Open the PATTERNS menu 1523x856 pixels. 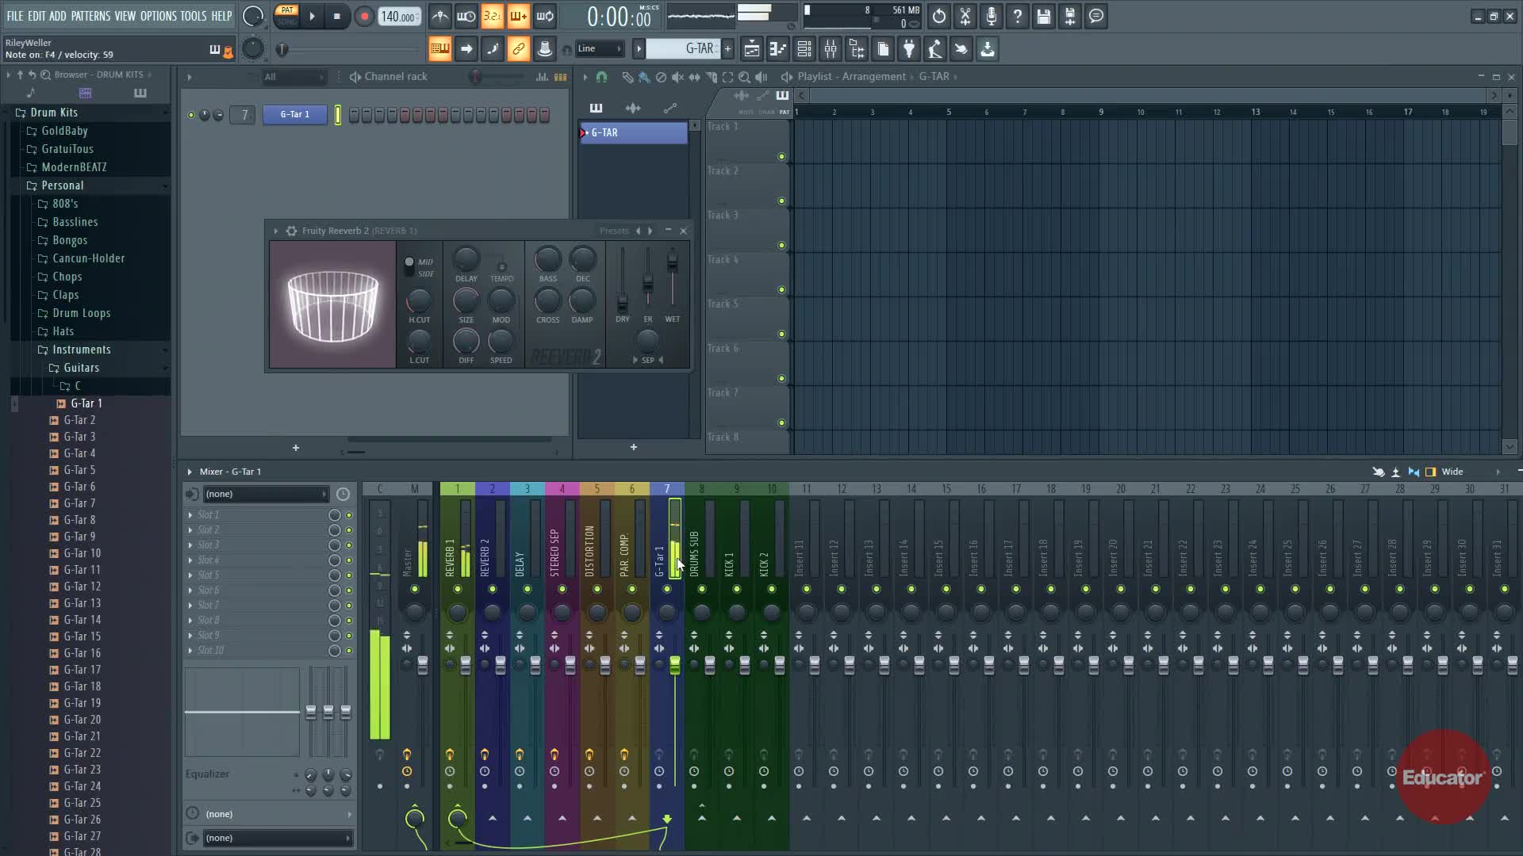click(90, 16)
